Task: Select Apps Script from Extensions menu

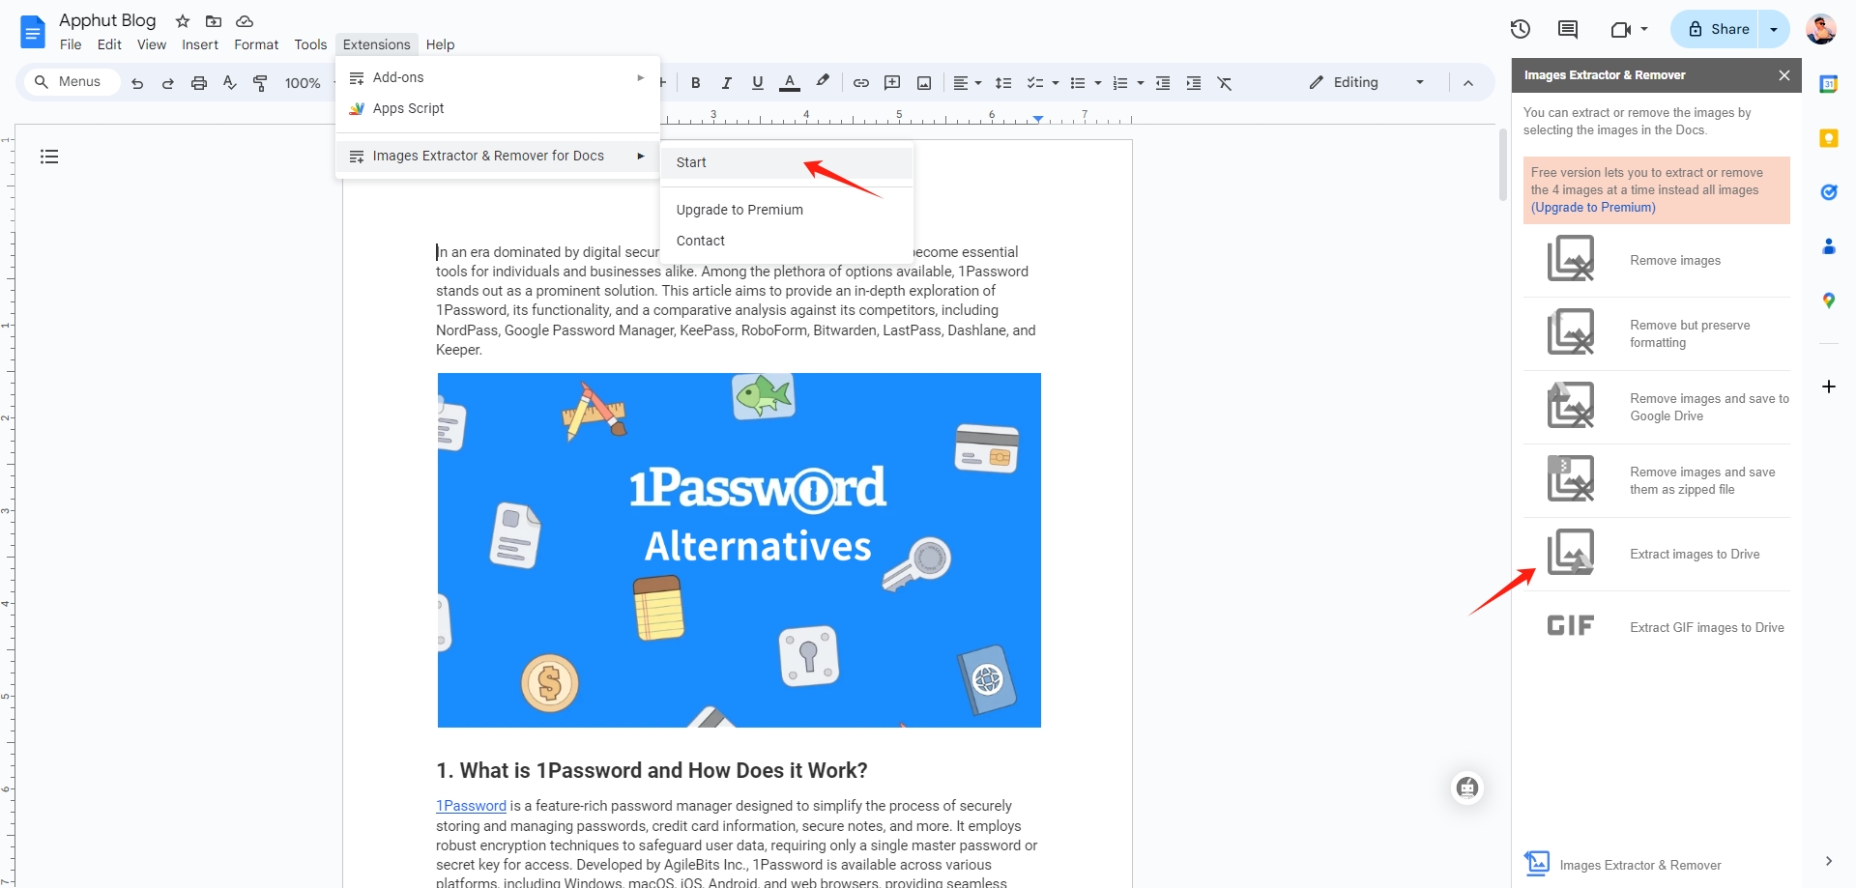Action: pos(497,108)
